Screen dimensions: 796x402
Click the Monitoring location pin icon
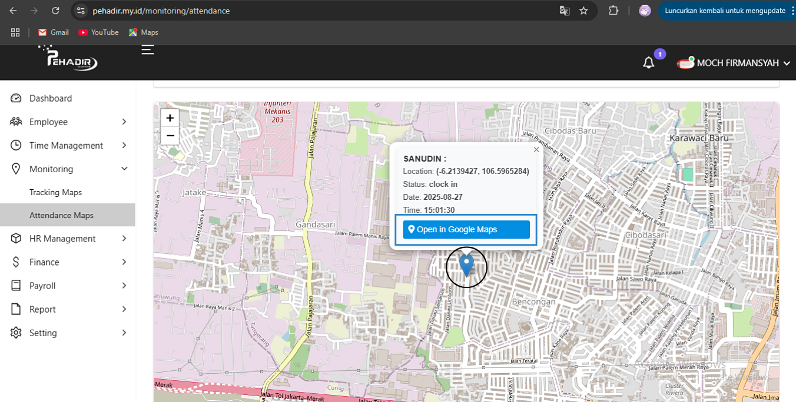click(15, 169)
